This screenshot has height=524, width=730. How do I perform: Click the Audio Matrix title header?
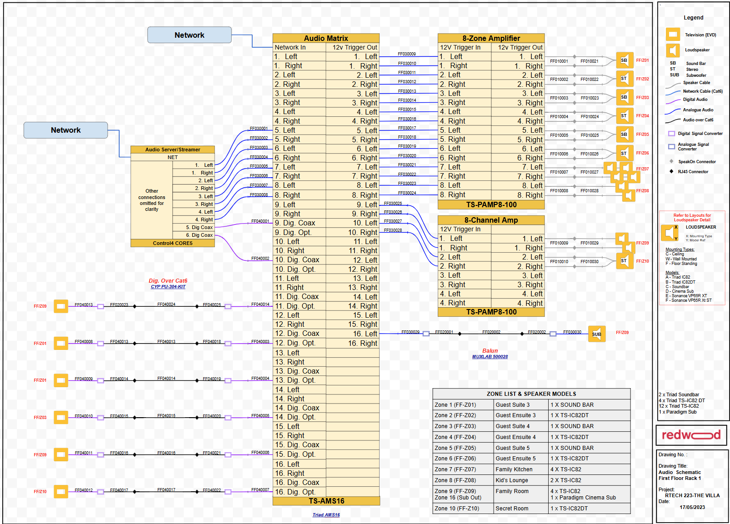tap(326, 38)
